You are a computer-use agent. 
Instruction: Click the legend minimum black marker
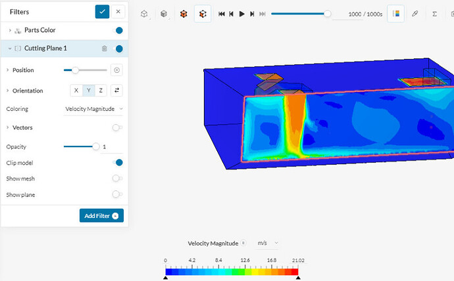point(165,278)
